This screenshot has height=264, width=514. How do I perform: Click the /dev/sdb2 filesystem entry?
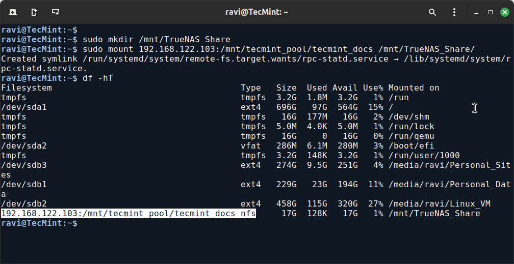click(24, 204)
